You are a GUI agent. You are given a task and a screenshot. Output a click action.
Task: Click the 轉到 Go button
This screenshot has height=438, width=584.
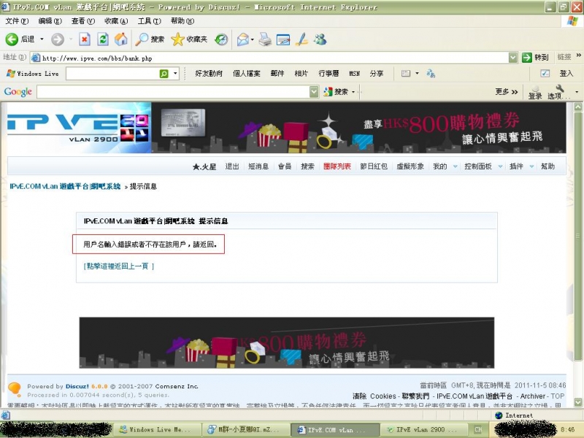point(536,57)
